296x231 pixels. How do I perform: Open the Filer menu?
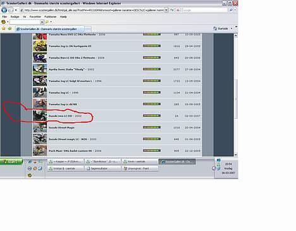(4, 16)
